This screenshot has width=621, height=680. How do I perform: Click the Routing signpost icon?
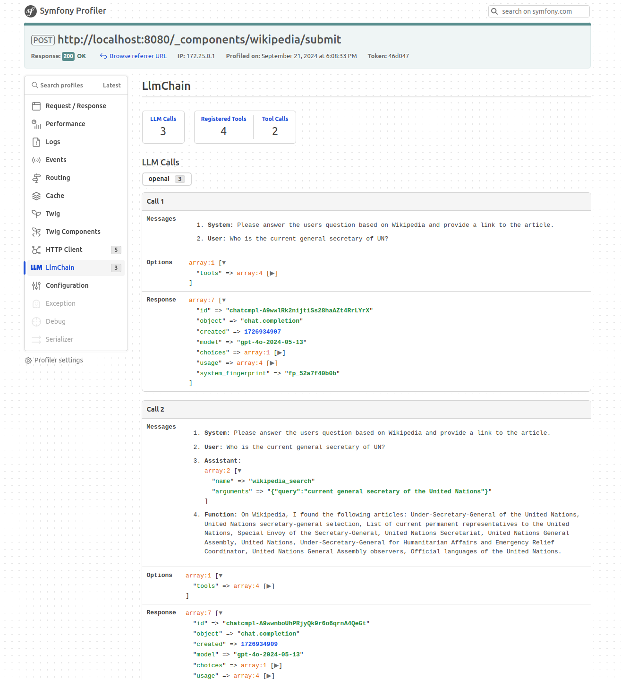coord(36,178)
